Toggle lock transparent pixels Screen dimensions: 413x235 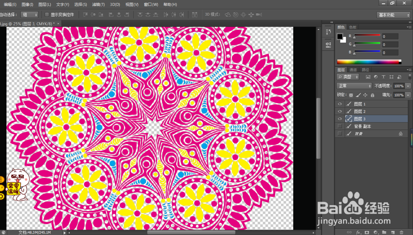[351, 95]
